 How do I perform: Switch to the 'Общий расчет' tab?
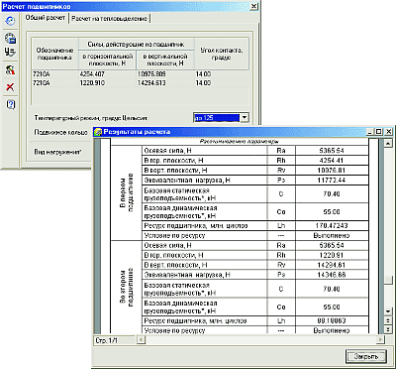coord(46,18)
